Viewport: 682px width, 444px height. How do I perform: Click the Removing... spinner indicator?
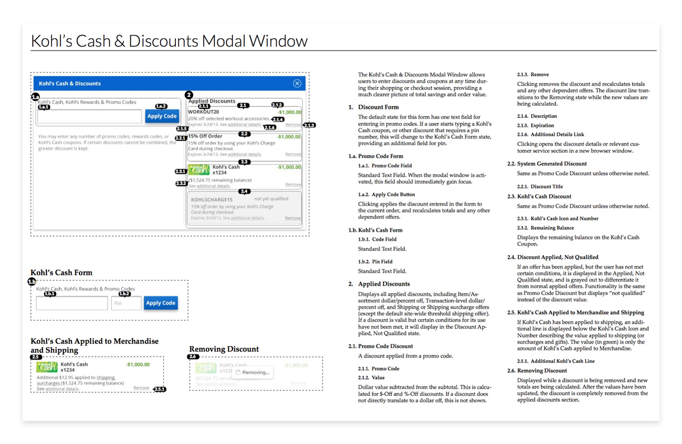click(253, 372)
